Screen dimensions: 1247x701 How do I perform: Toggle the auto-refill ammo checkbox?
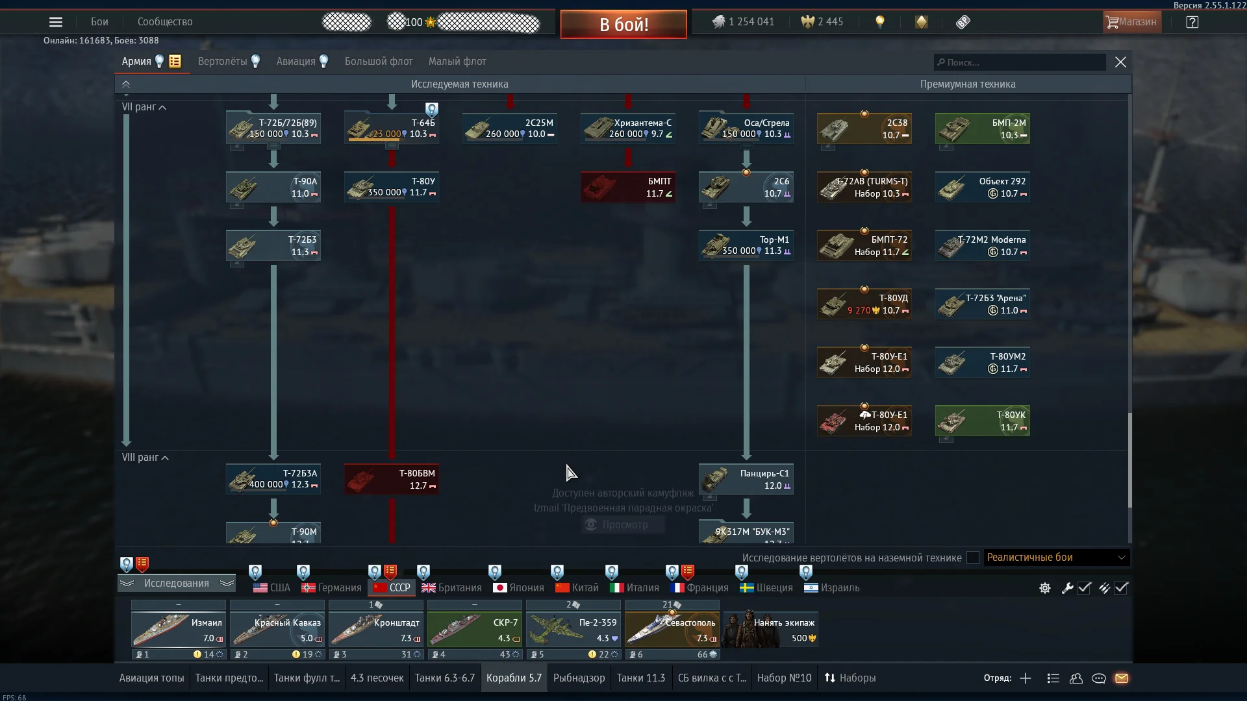(1122, 588)
